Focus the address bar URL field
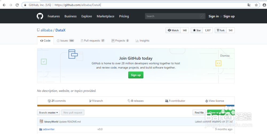This screenshot has height=134, width=267. pos(140,5)
